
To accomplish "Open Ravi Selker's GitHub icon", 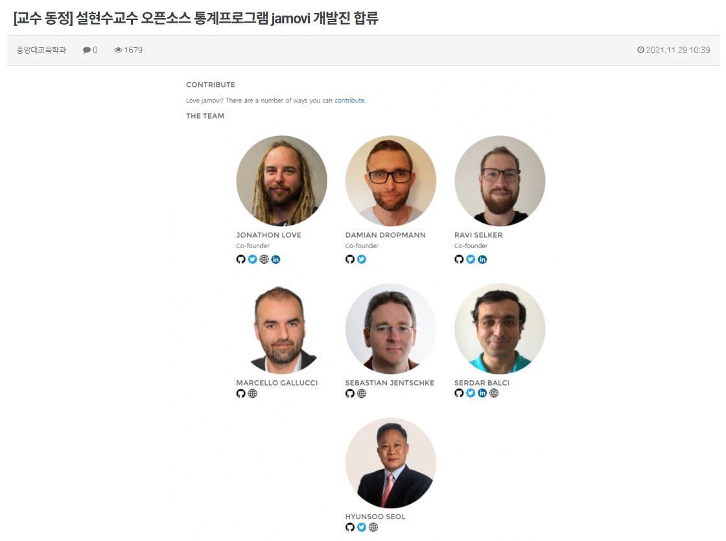I will [459, 259].
